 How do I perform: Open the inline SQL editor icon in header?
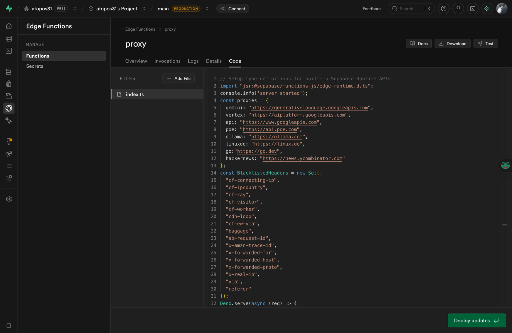coord(473,9)
